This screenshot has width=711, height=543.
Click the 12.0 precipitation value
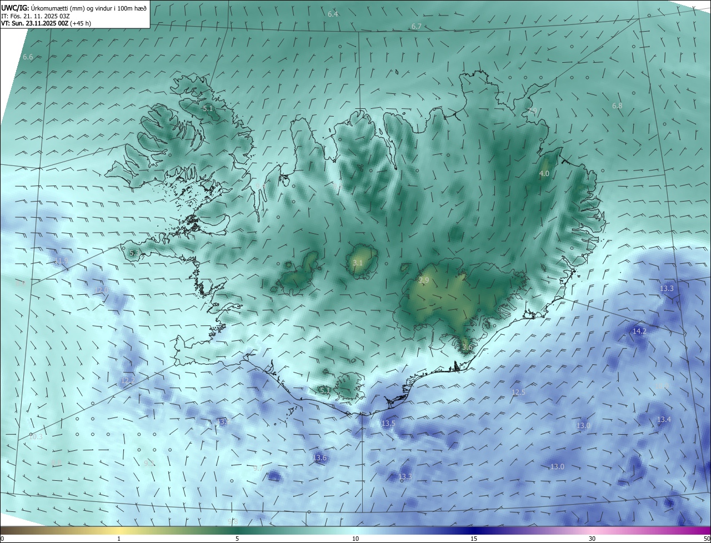pos(101,290)
